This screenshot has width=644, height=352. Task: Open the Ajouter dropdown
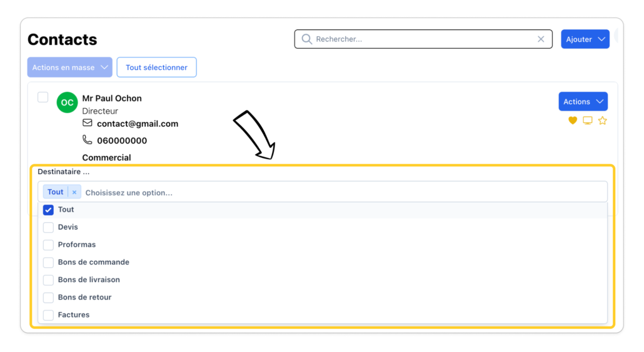[585, 39]
